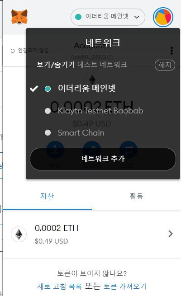
Task: Click the 네트워크 추가 button
Action: (103, 159)
